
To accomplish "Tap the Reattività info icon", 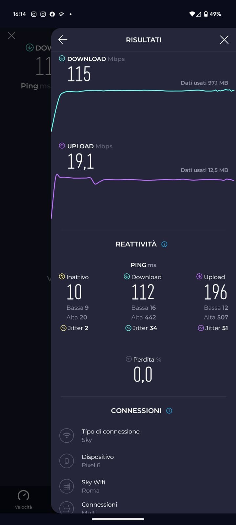I will coord(165,244).
